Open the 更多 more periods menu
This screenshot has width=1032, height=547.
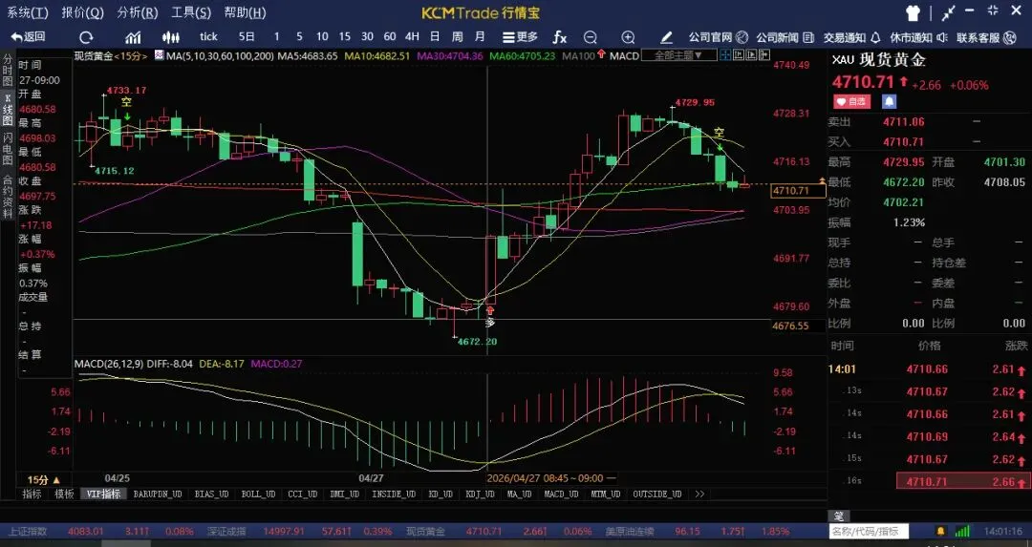520,37
